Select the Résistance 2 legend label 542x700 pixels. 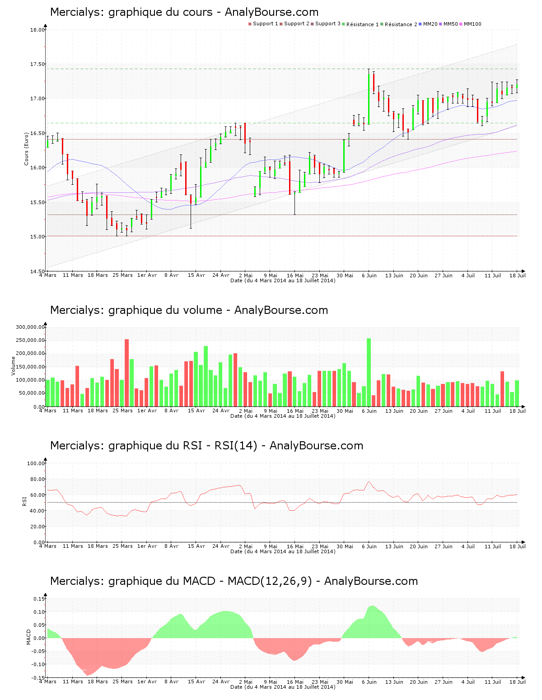(401, 24)
